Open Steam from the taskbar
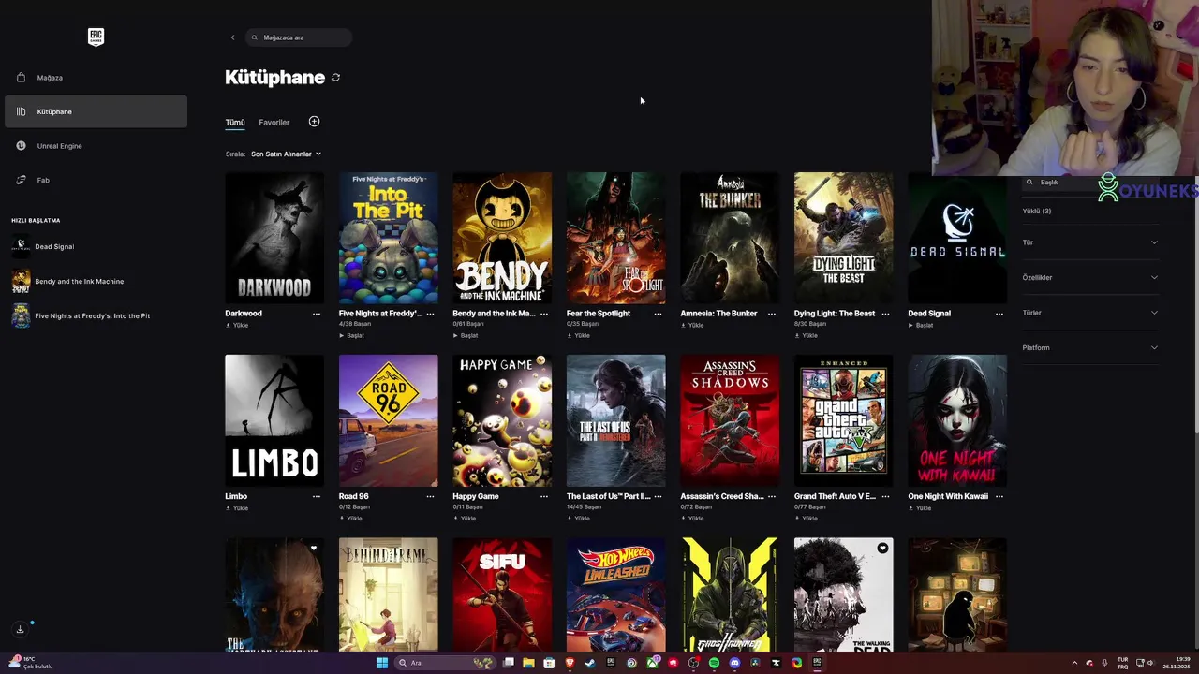This screenshot has width=1199, height=674. (590, 663)
